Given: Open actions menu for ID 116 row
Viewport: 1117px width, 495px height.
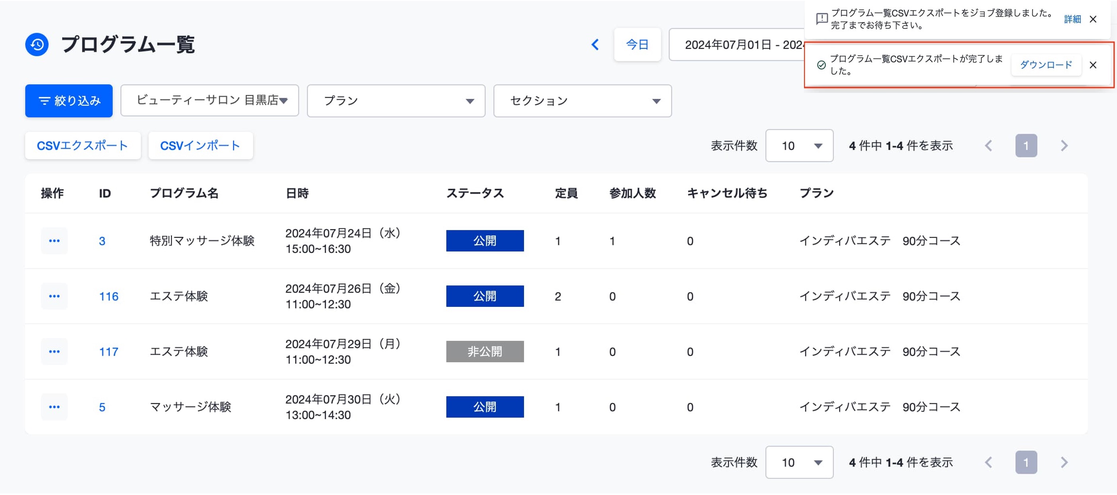Looking at the screenshot, I should click(x=54, y=296).
